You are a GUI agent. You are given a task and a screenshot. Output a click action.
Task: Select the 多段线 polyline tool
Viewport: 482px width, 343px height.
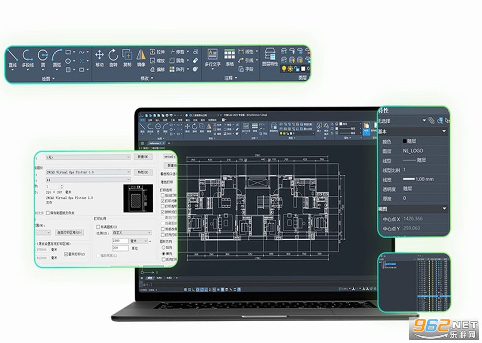point(28,59)
